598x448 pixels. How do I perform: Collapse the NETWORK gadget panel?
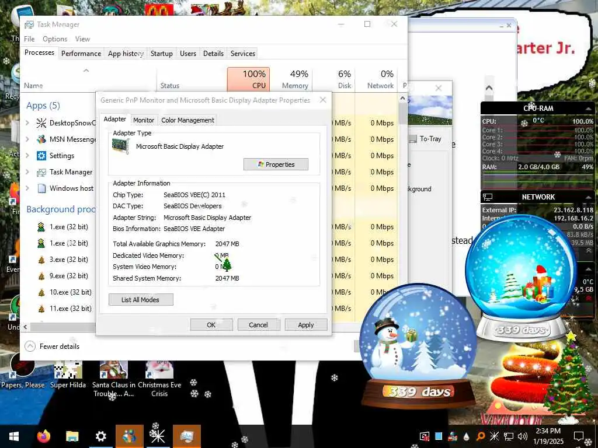pos(588,197)
